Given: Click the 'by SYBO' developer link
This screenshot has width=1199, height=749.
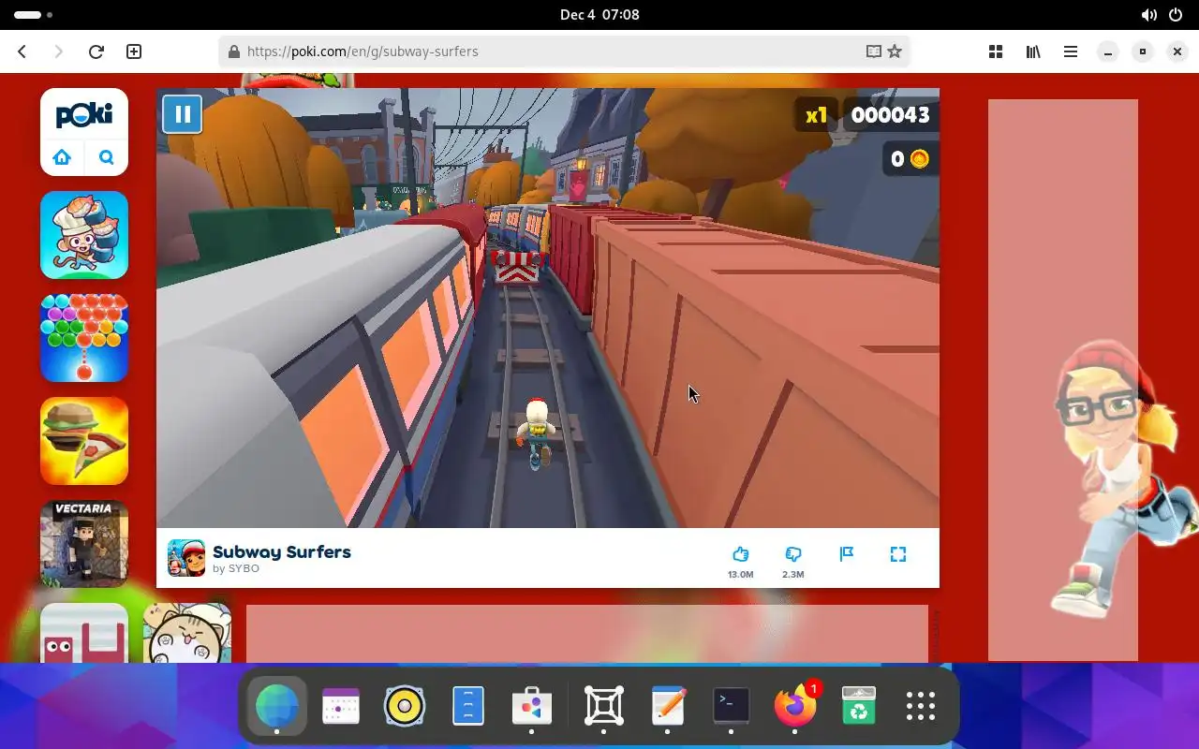Looking at the screenshot, I should pyautogui.click(x=236, y=568).
